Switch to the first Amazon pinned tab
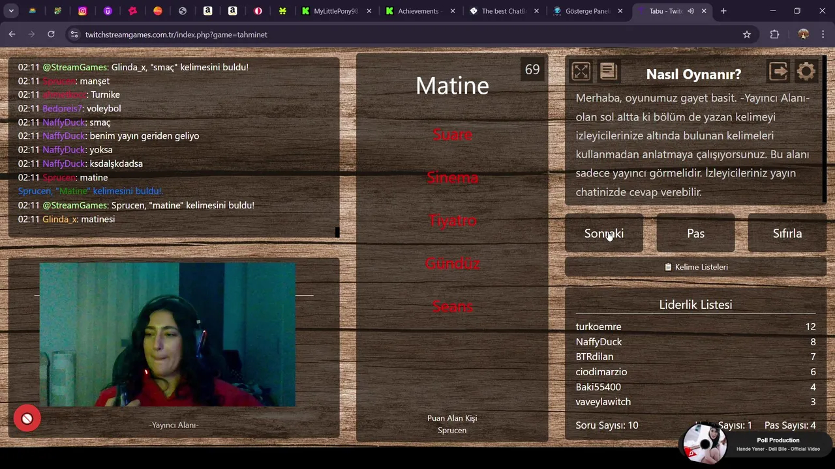The image size is (835, 469). 207,11
